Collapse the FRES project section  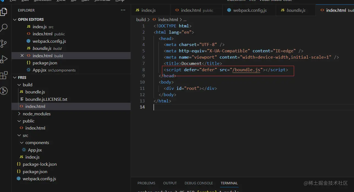coord(15,78)
